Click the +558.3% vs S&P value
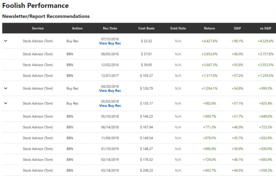 (265, 170)
